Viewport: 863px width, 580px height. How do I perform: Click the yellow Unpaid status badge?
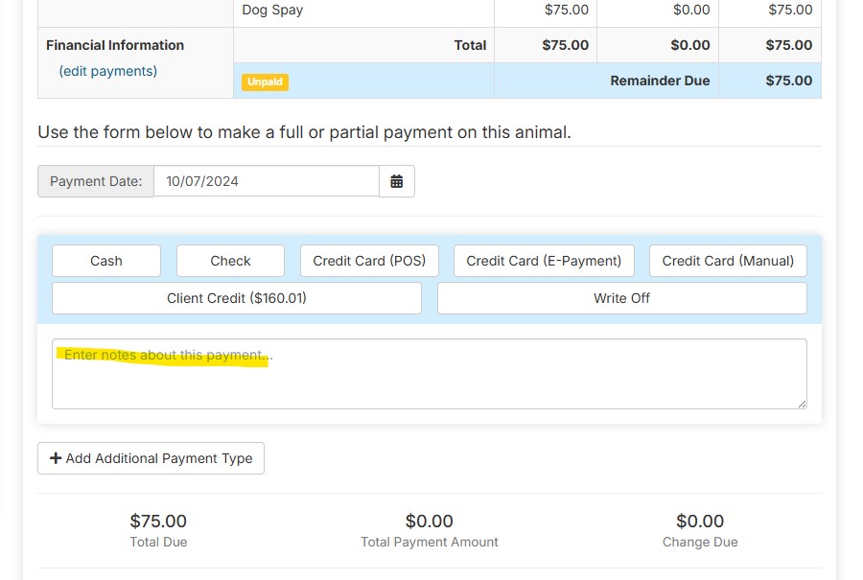tap(266, 81)
